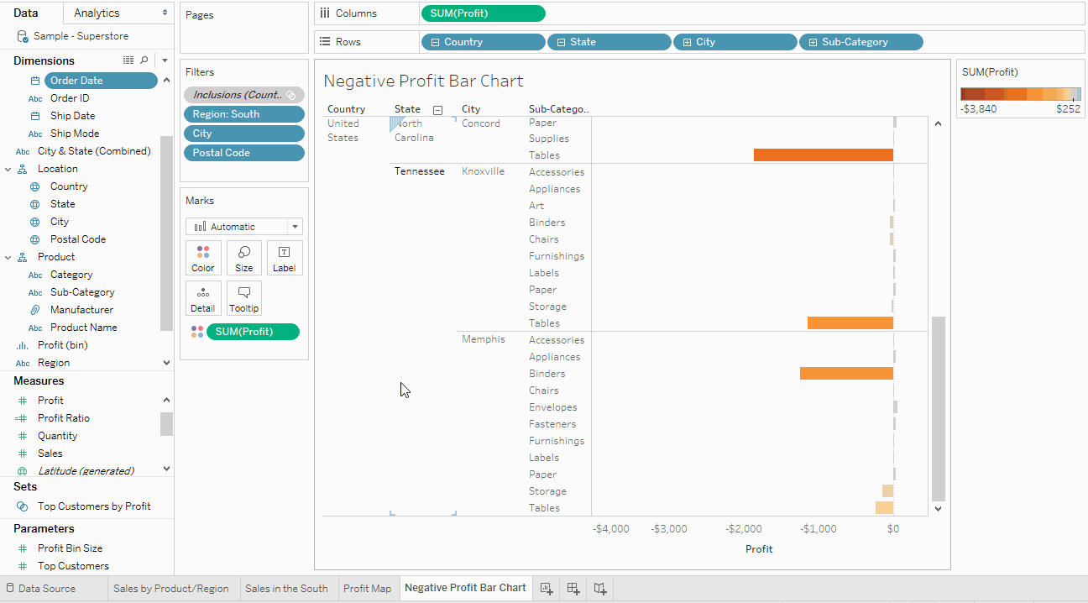1088x603 pixels.
Task: Click SUM(Profit) pill on Columns shelf
Action: click(483, 13)
